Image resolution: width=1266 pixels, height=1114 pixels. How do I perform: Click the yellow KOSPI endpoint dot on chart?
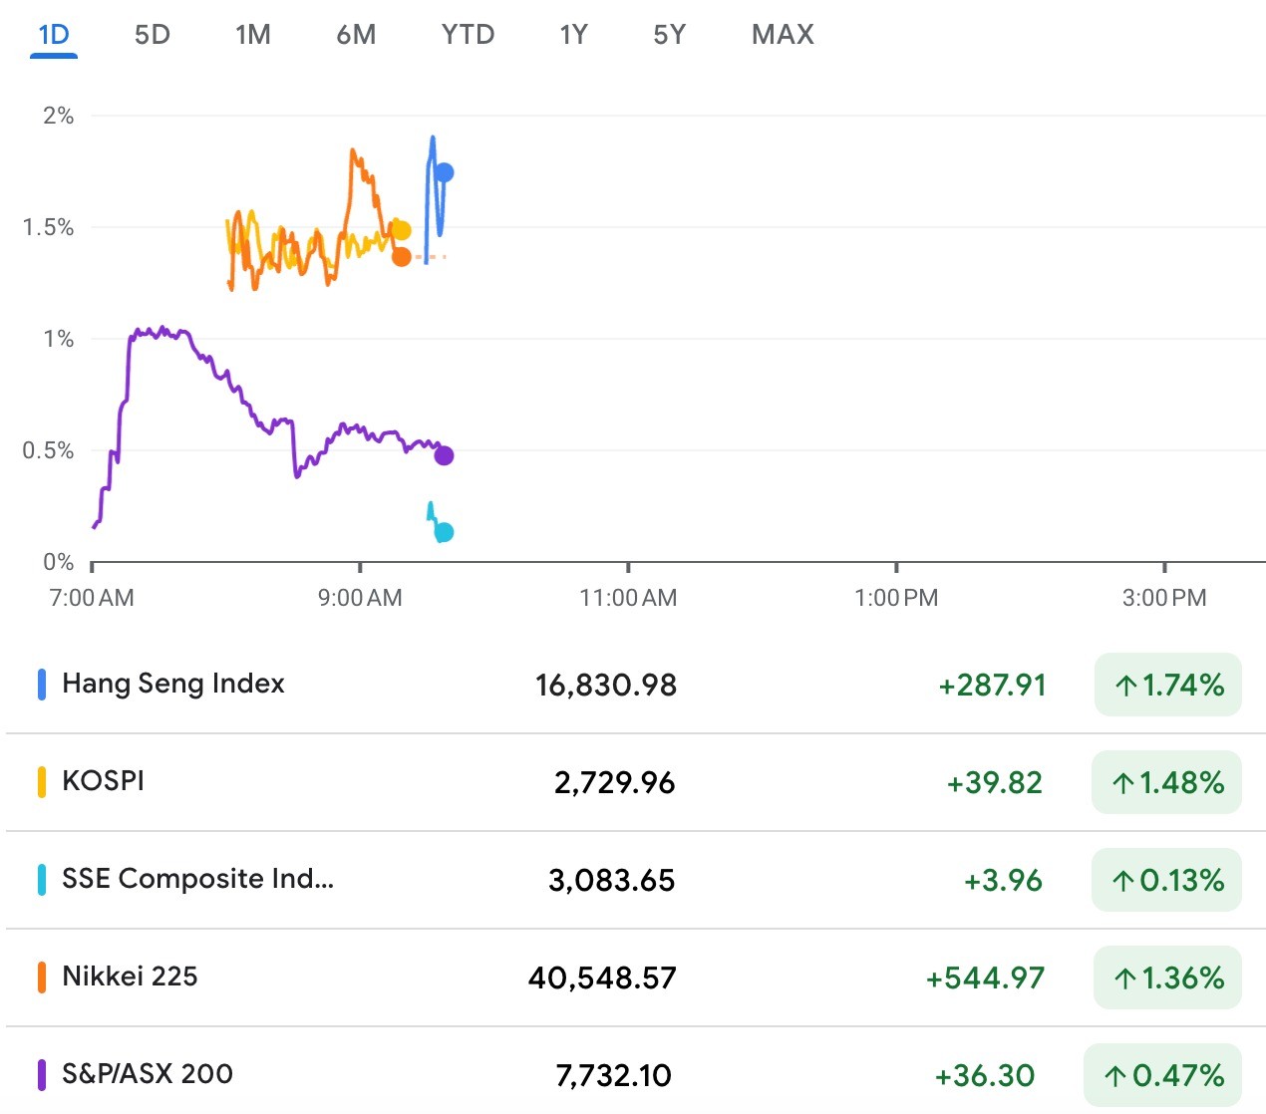tap(401, 230)
